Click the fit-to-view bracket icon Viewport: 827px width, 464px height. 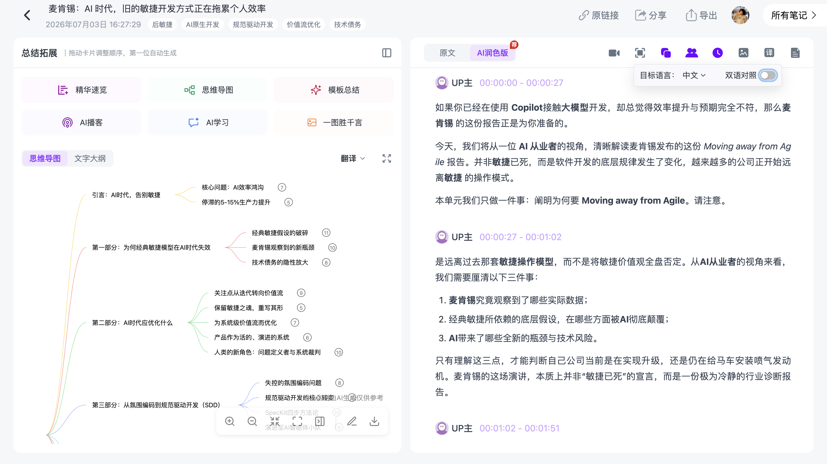click(x=297, y=421)
